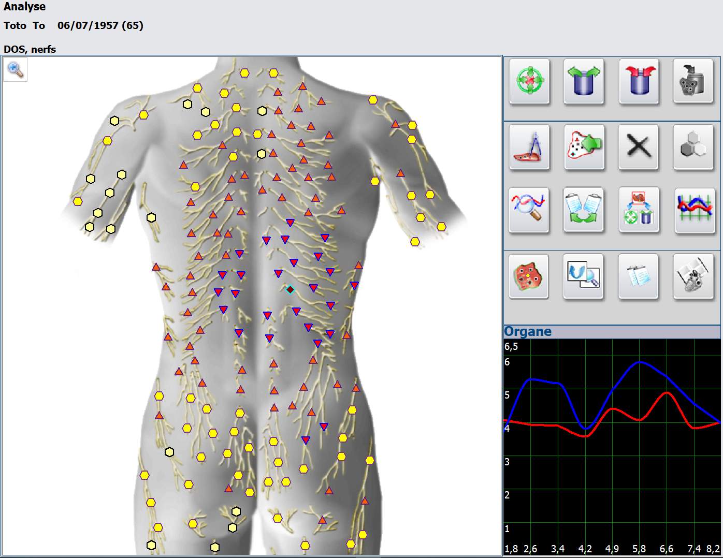Select the compass measuring tool icon
723x558 pixels.
(529, 147)
